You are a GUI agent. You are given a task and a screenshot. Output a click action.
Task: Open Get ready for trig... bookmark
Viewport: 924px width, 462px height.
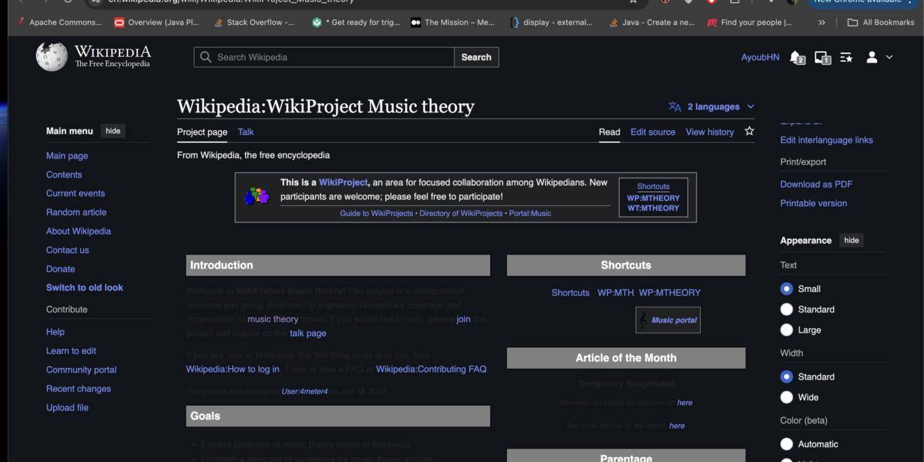click(x=356, y=23)
